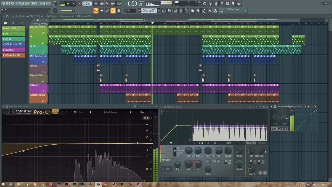Open the plugin picker plug icon

tap(198, 11)
